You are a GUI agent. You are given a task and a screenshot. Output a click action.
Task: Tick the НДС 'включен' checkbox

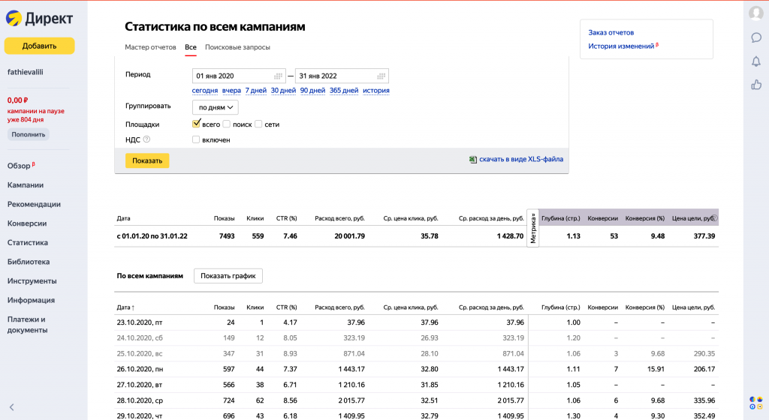pyautogui.click(x=197, y=139)
